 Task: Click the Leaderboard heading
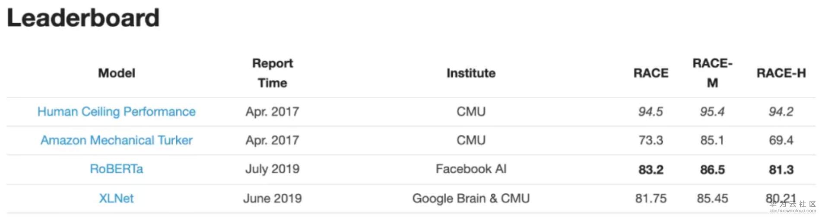[83, 18]
